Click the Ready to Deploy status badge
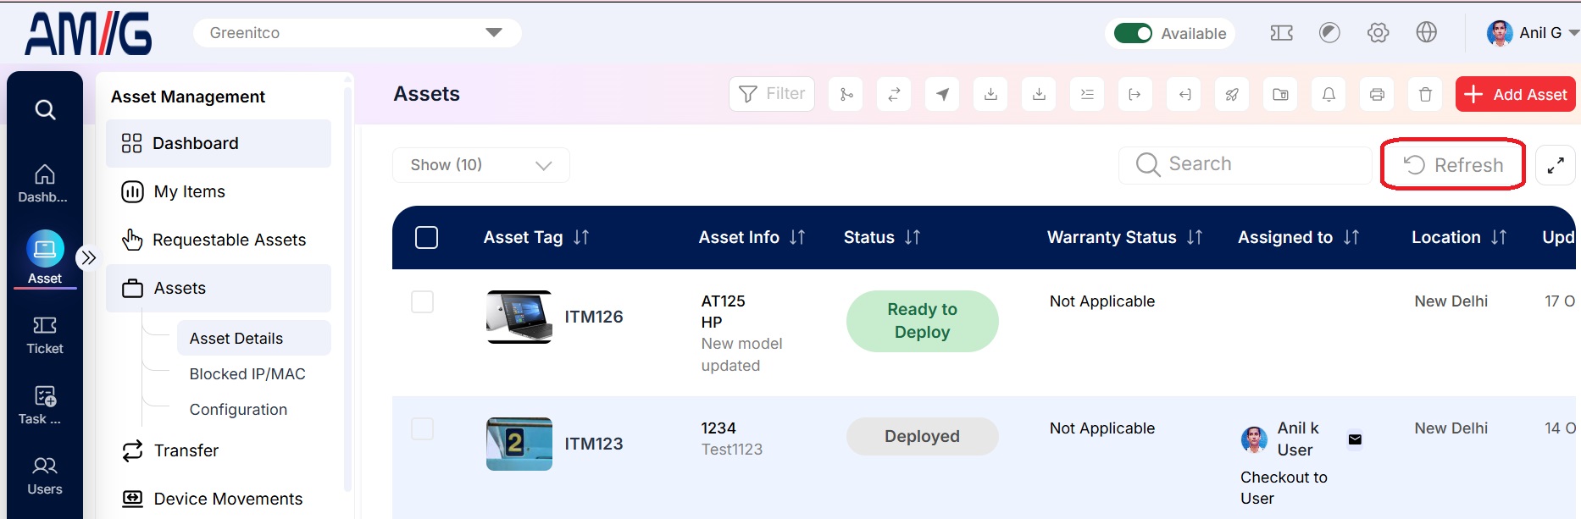 click(x=922, y=321)
